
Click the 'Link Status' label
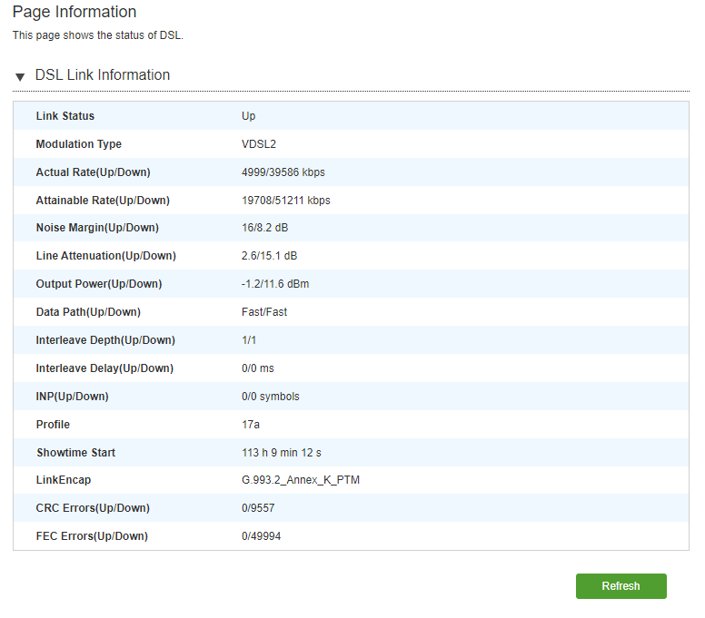click(65, 116)
